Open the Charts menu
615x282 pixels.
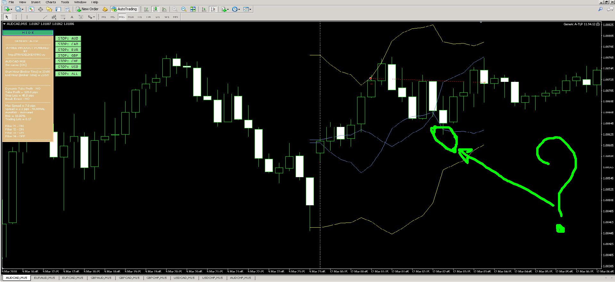[51, 2]
